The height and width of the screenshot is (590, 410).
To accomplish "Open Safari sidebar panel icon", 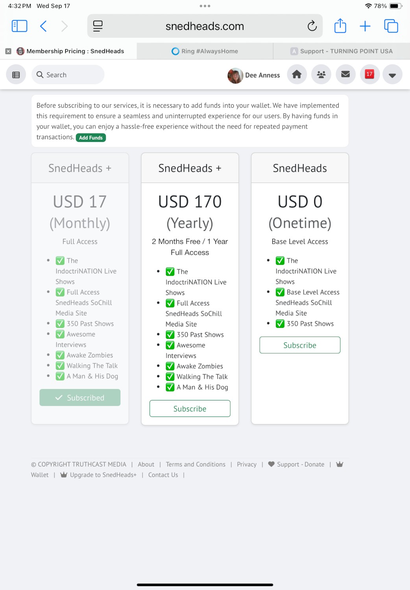I will click(x=20, y=26).
